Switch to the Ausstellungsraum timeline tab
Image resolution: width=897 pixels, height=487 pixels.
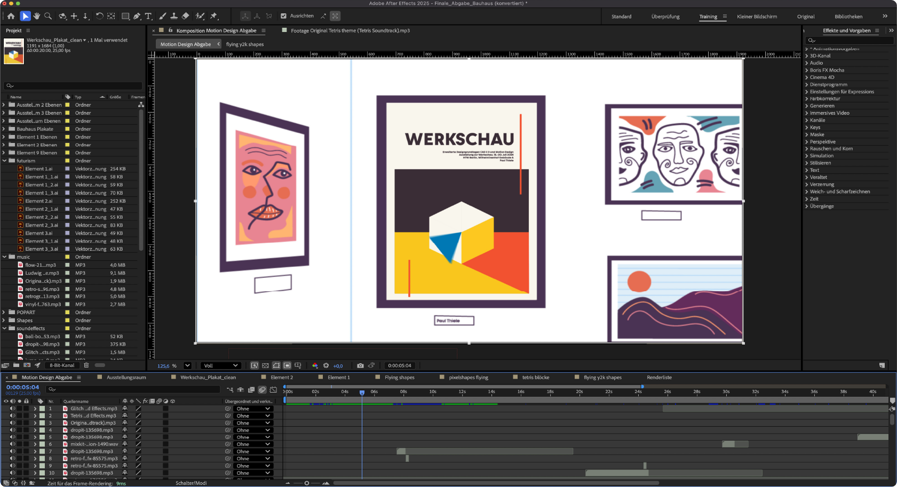[x=126, y=377]
